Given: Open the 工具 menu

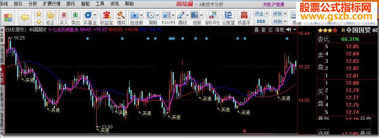Looking at the screenshot, I should tap(100, 4).
